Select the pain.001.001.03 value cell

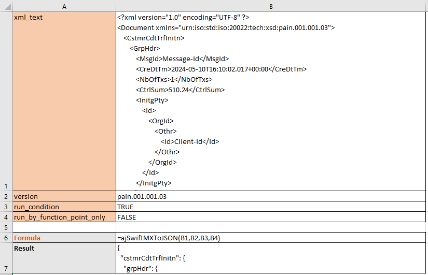pyautogui.click(x=271, y=196)
